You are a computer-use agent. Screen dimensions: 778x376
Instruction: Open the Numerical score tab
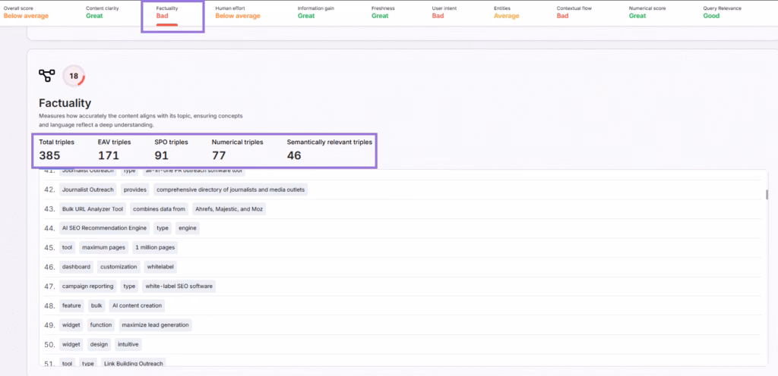click(x=648, y=12)
